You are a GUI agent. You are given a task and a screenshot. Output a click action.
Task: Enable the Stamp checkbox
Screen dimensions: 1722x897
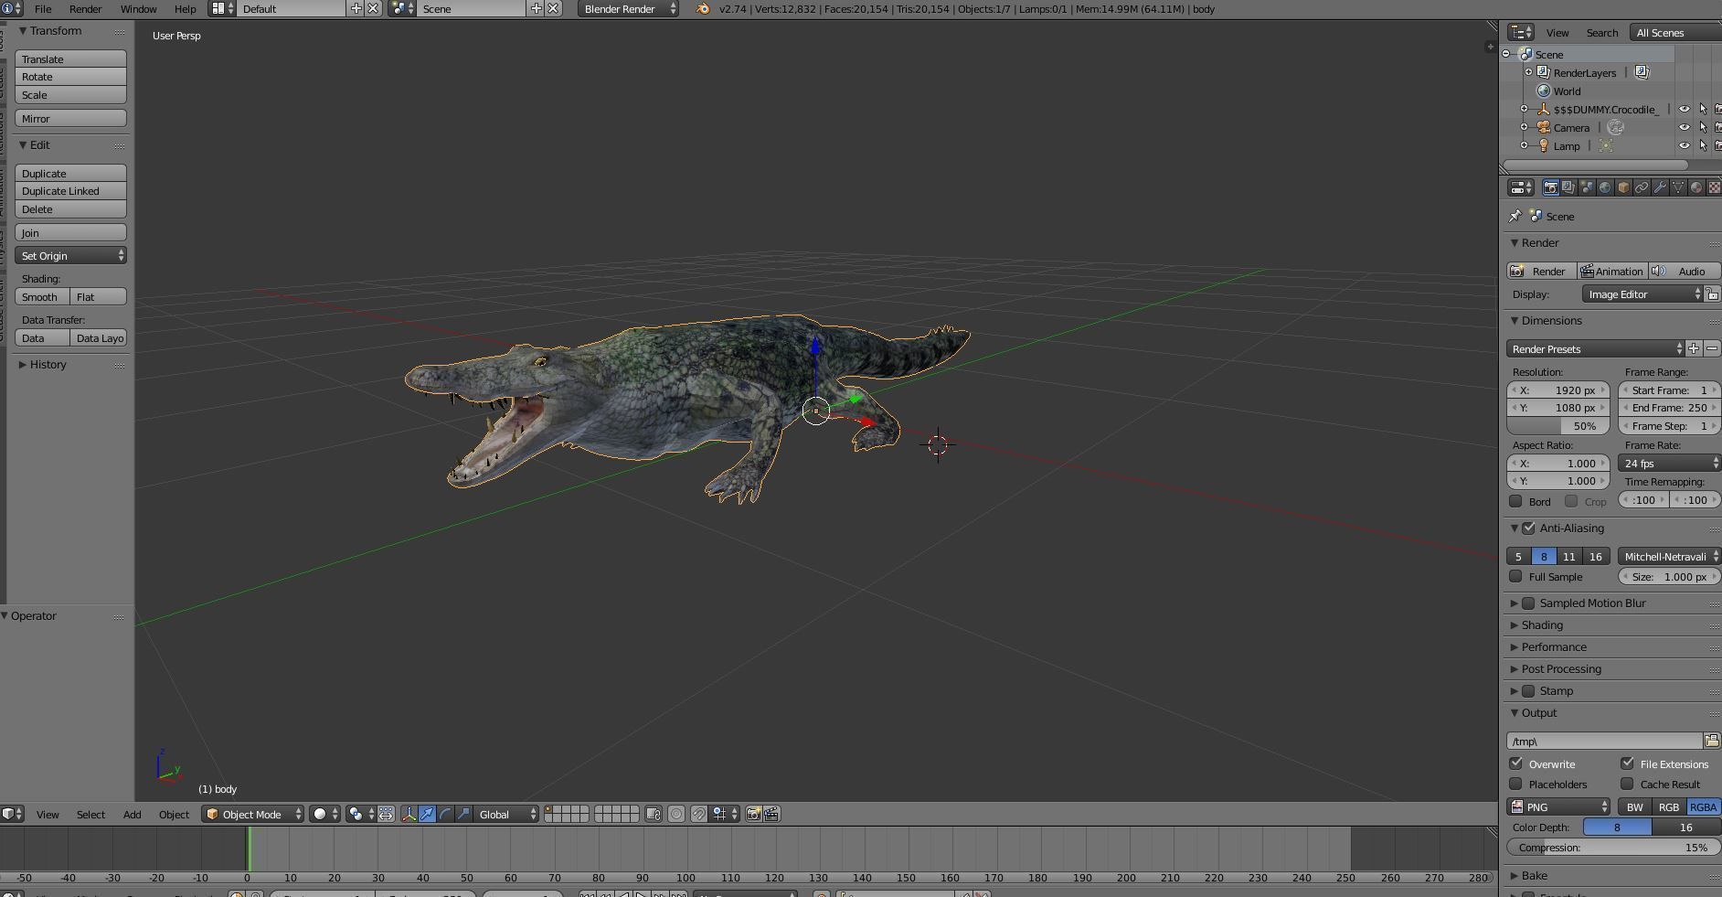pyautogui.click(x=1528, y=690)
